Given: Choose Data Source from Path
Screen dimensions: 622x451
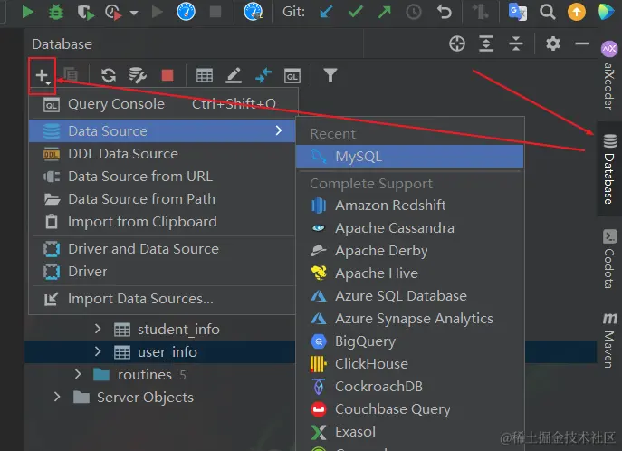Looking at the screenshot, I should coord(162,199).
